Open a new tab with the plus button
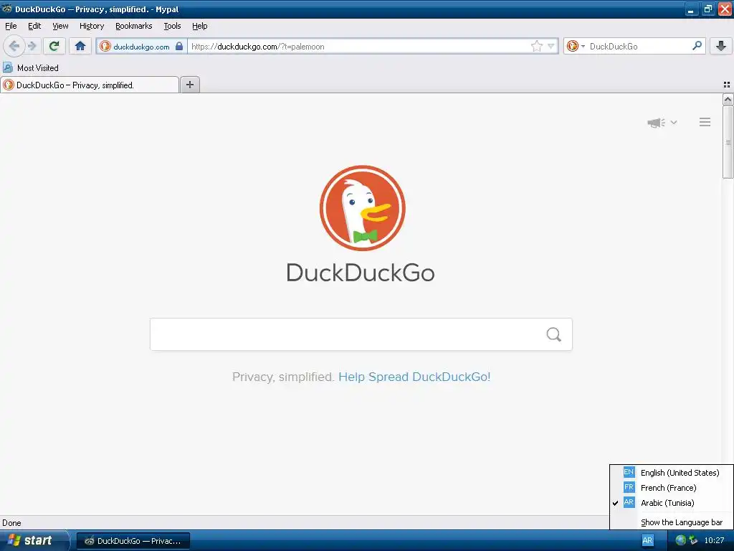 189,85
